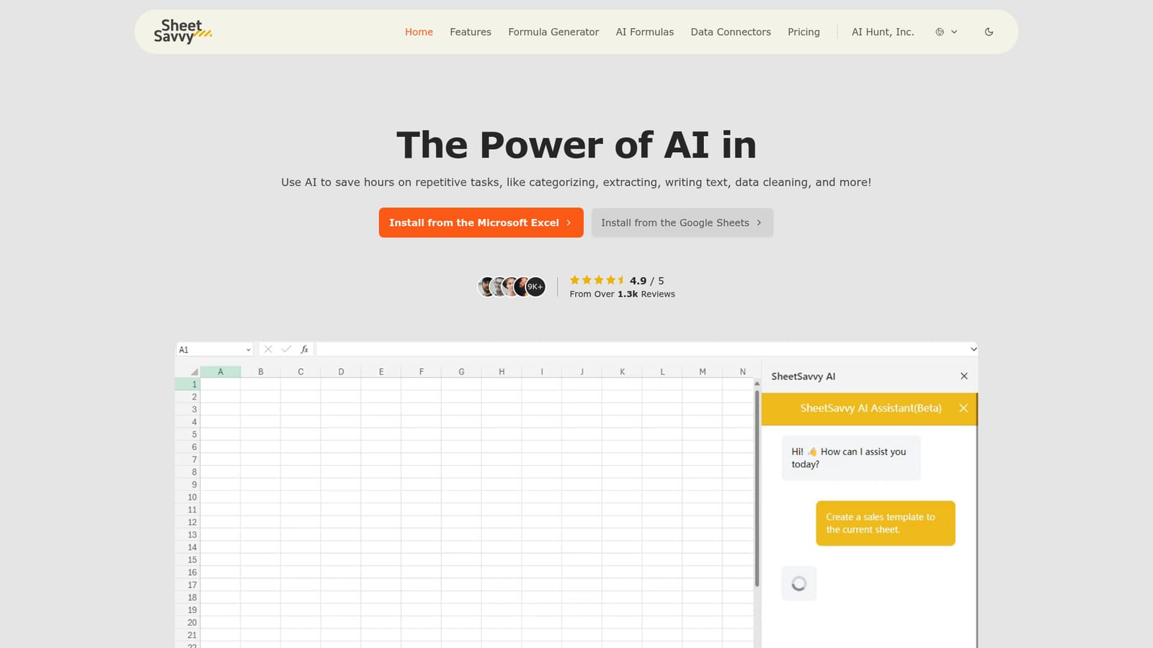
Task: Install from the Google Sheets button
Action: point(682,222)
